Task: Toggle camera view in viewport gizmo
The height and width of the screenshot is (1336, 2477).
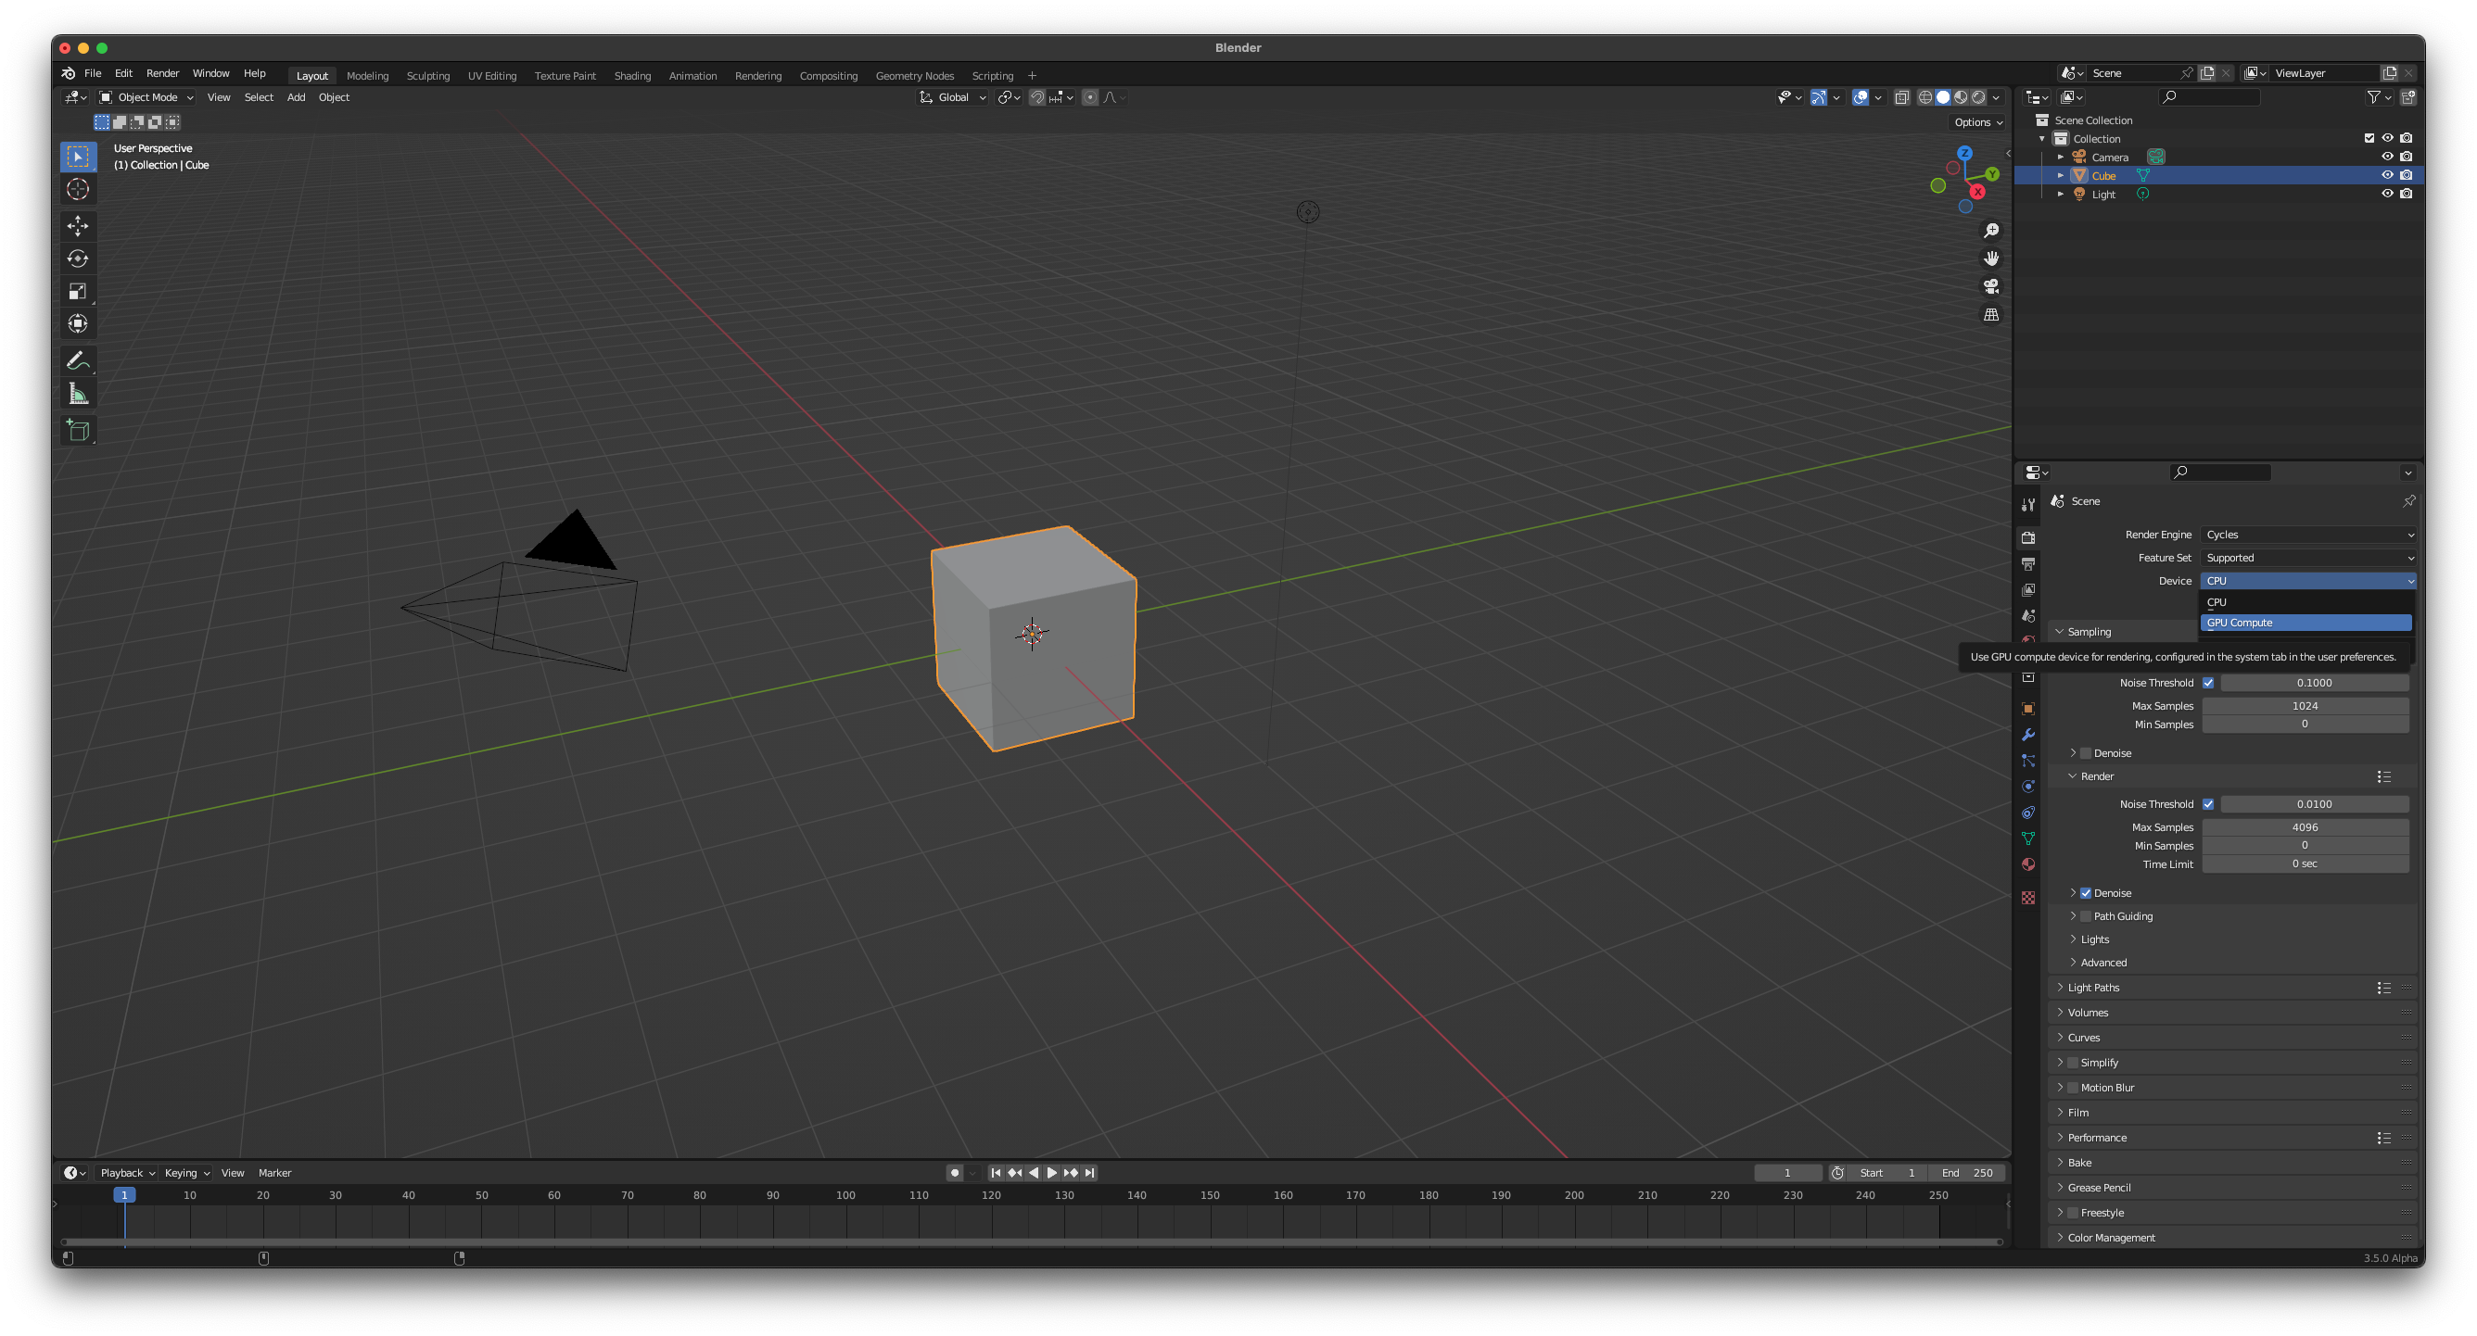Action: coord(1990,286)
